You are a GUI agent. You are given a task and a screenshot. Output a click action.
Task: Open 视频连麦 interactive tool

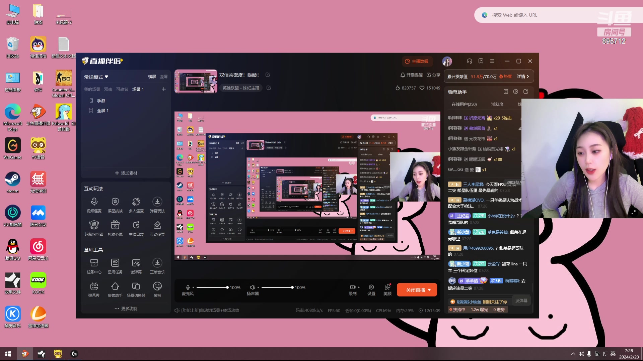(94, 202)
